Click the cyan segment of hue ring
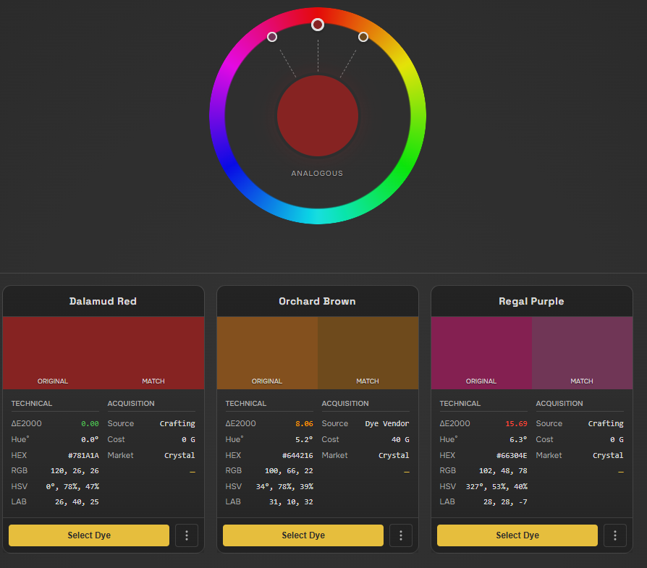 (x=317, y=216)
